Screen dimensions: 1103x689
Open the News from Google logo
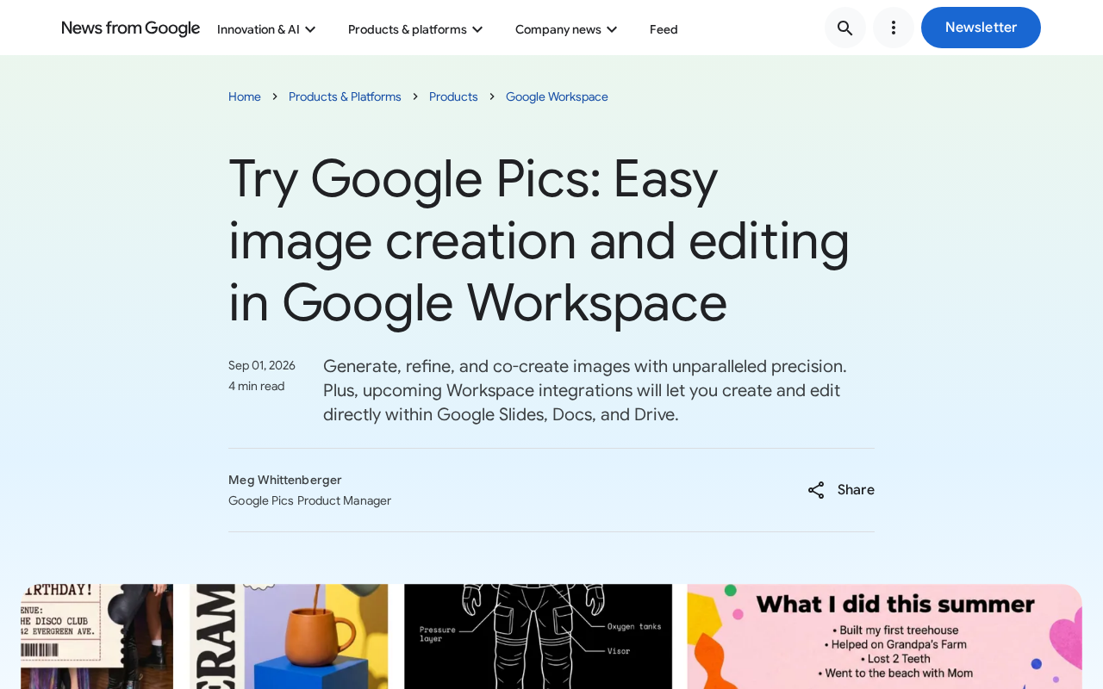pyautogui.click(x=131, y=28)
